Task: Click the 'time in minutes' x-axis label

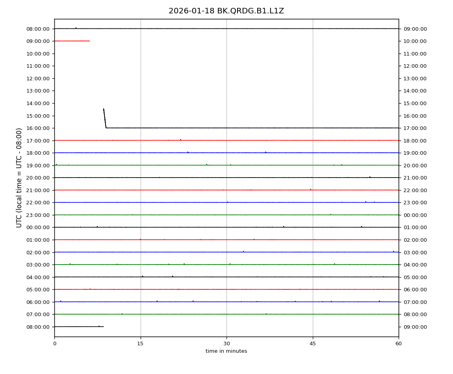Action: pyautogui.click(x=226, y=351)
